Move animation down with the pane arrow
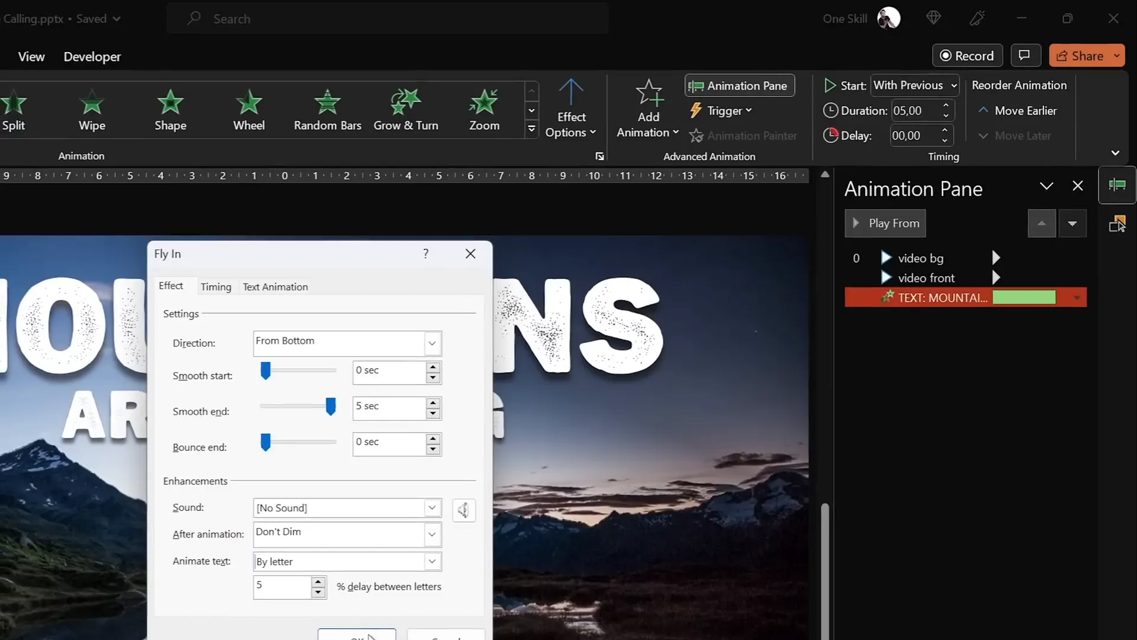Screen dimensions: 1137x640 tap(1072, 223)
